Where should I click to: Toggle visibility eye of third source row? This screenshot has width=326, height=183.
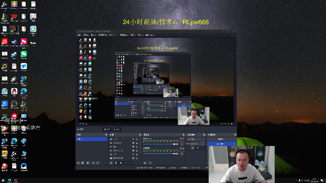point(133,147)
